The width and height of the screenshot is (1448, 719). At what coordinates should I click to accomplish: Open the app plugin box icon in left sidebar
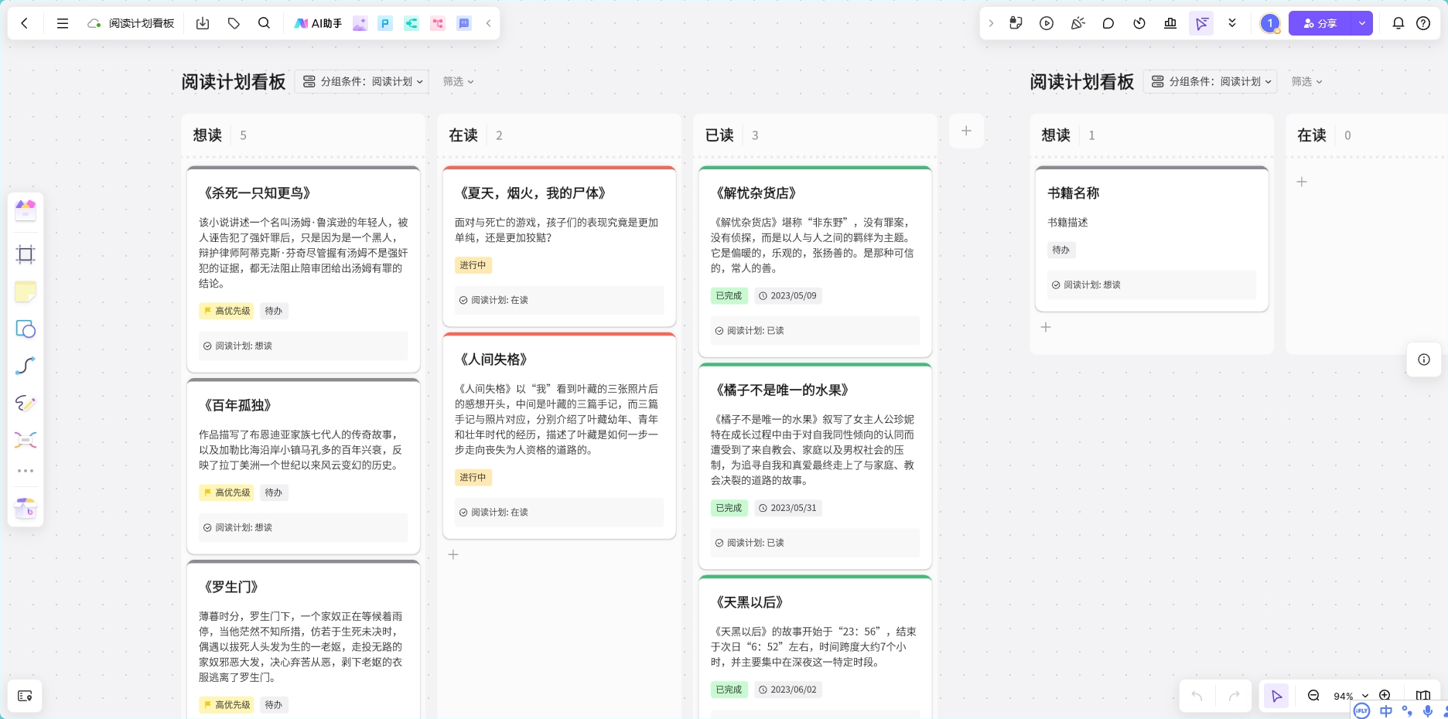tap(26, 508)
